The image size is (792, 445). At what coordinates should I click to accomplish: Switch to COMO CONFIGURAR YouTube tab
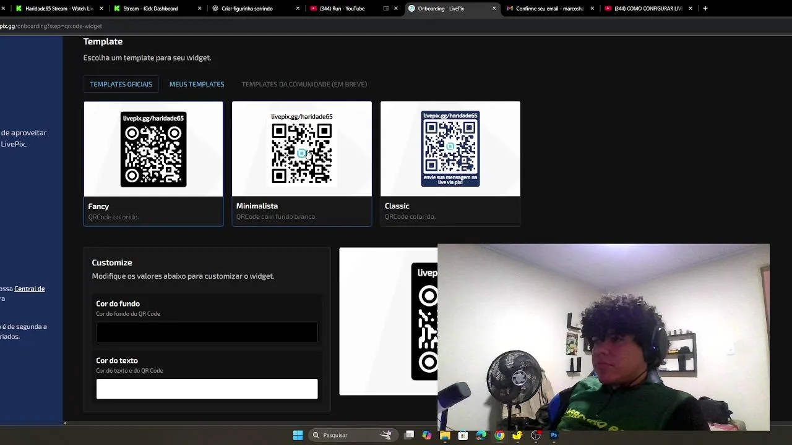(648, 9)
